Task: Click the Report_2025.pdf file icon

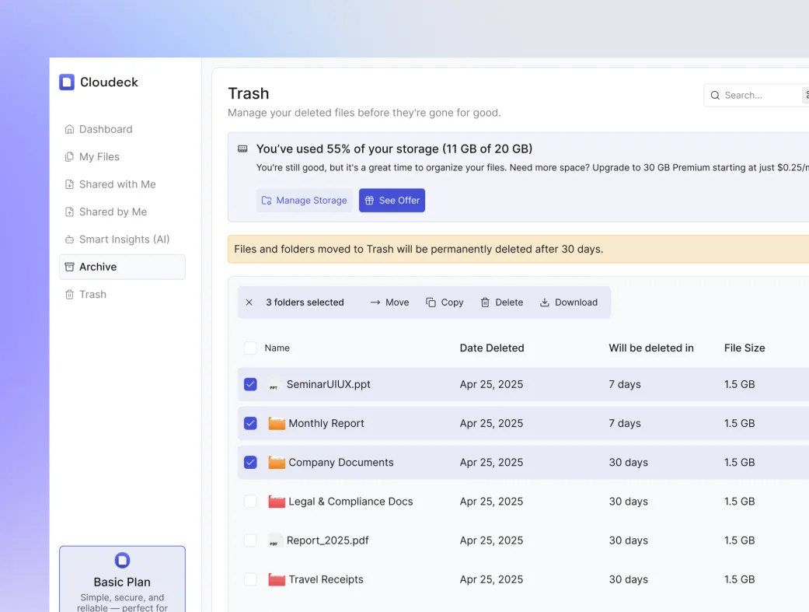Action: [274, 540]
